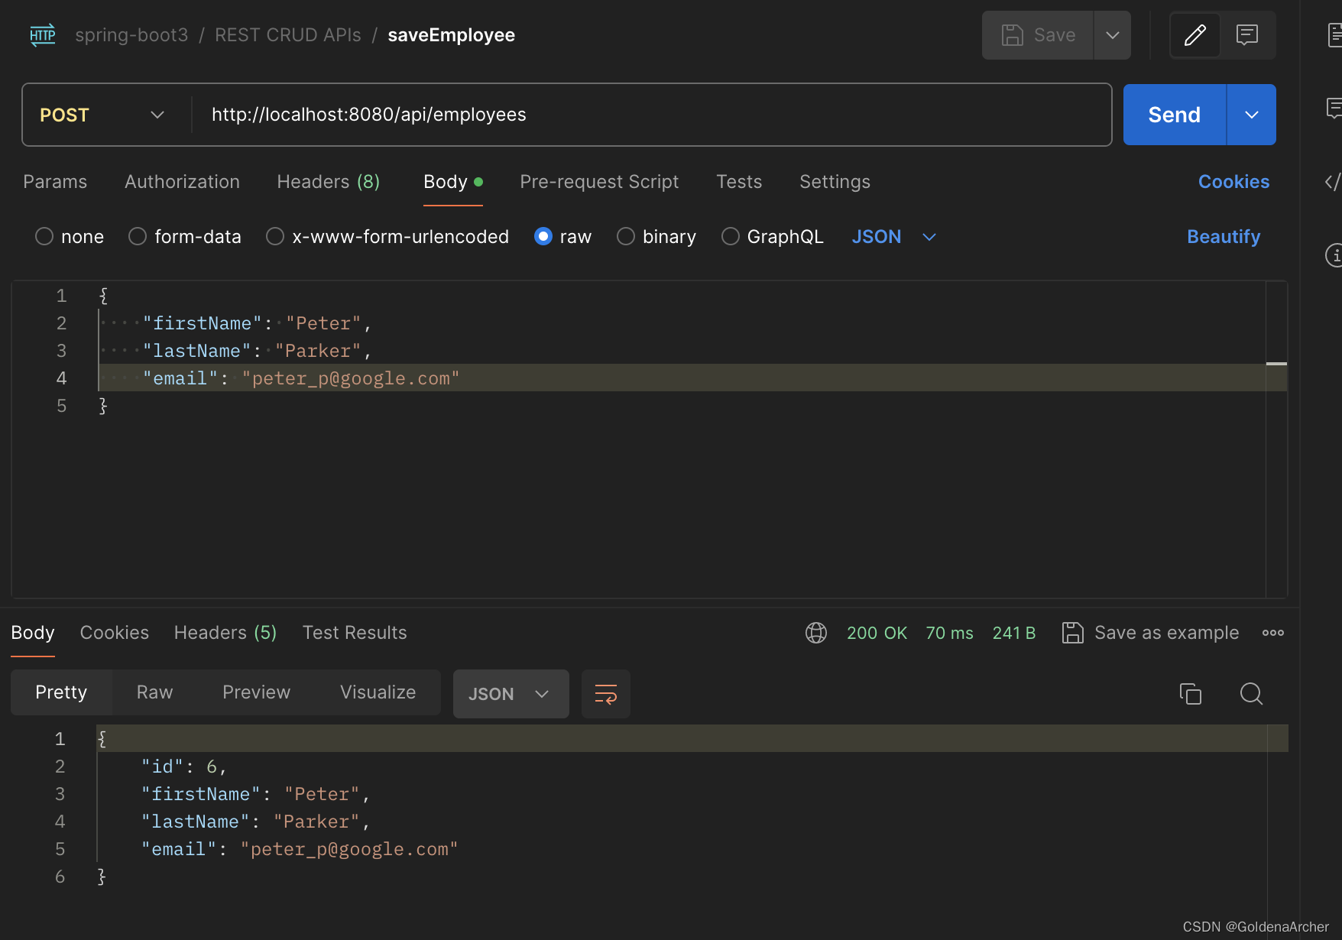Click the request editor minimap scrollbar
Image resolution: width=1342 pixels, height=940 pixels.
click(x=1276, y=439)
